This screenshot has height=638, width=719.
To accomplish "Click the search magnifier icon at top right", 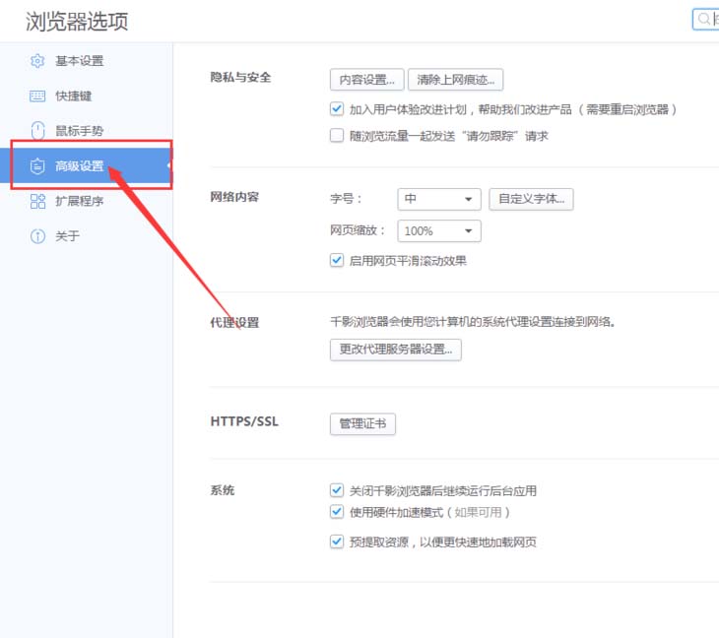I will (703, 20).
